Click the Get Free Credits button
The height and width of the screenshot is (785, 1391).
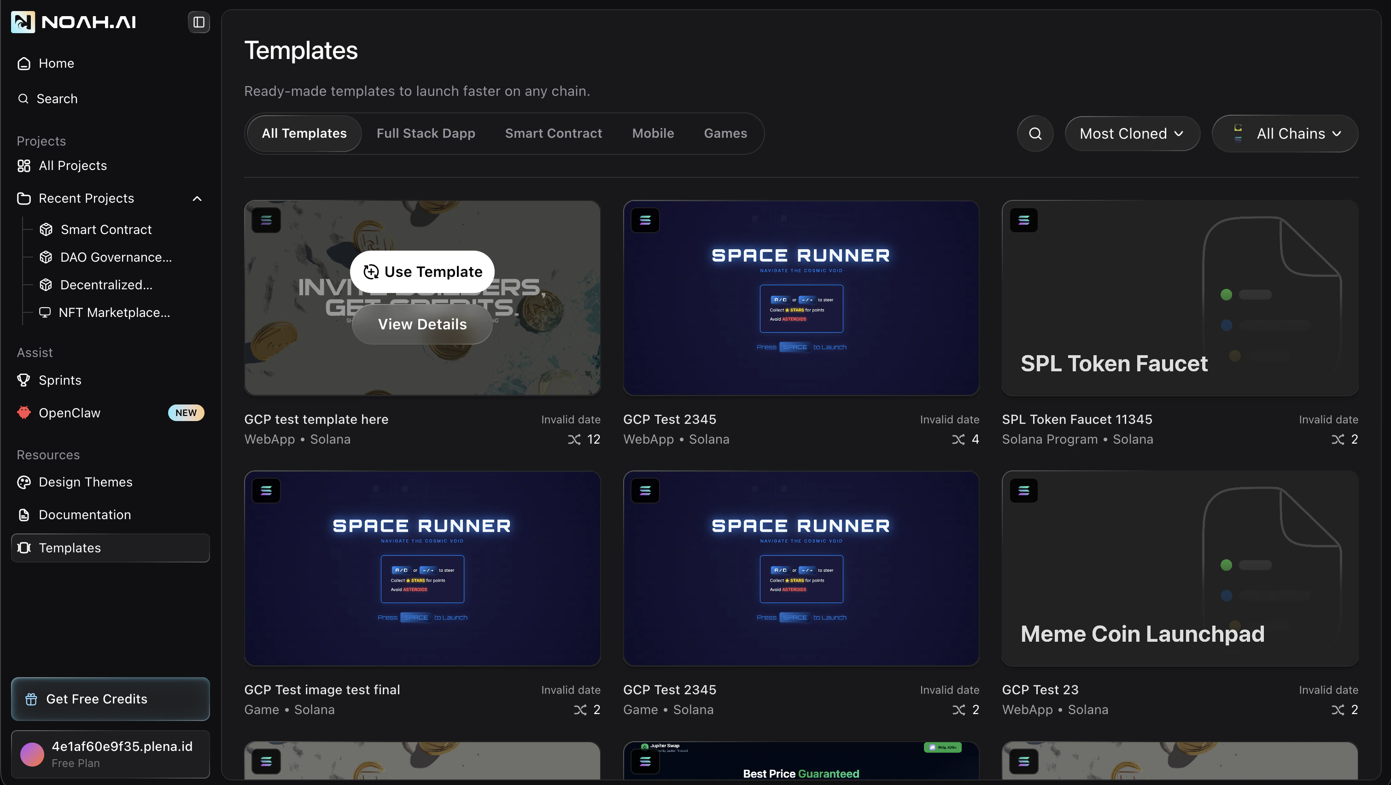click(110, 698)
